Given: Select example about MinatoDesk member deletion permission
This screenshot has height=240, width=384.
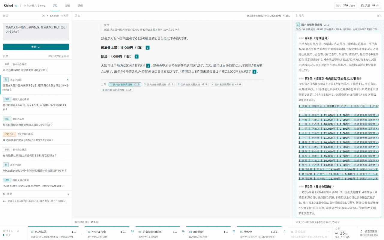Looking at the screenshot, I should tap(36, 168).
